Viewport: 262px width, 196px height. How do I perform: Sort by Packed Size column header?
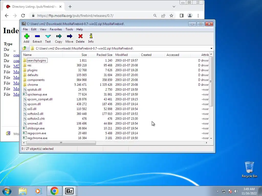(101, 55)
